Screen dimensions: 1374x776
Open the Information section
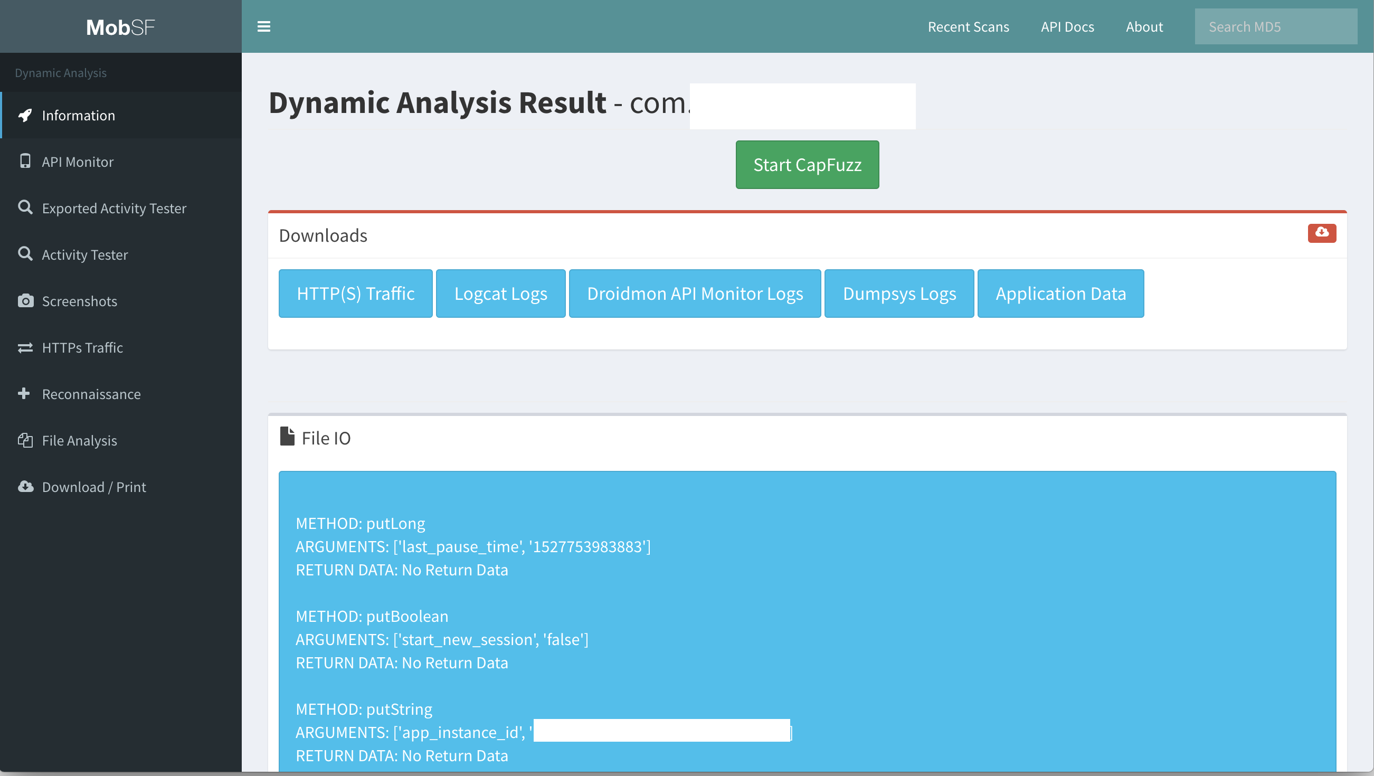pos(121,115)
